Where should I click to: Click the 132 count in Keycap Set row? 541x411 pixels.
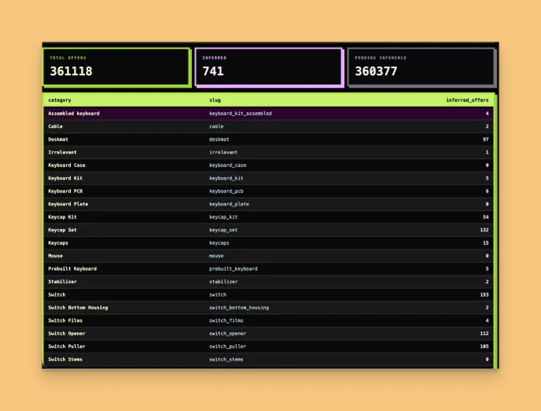[484, 230]
